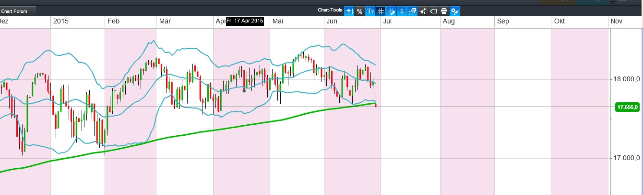This screenshot has height=195, width=643.
Task: Click the green 17.656,0 price label
Action: [x=627, y=107]
